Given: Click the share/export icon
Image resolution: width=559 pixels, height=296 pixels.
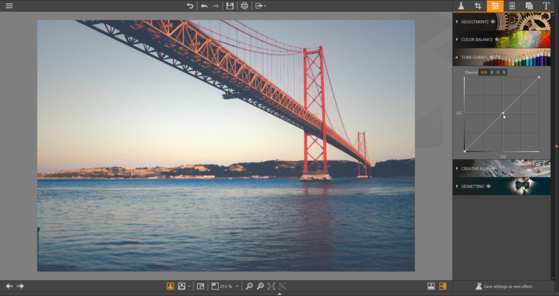Looking at the screenshot, I should click(x=259, y=6).
